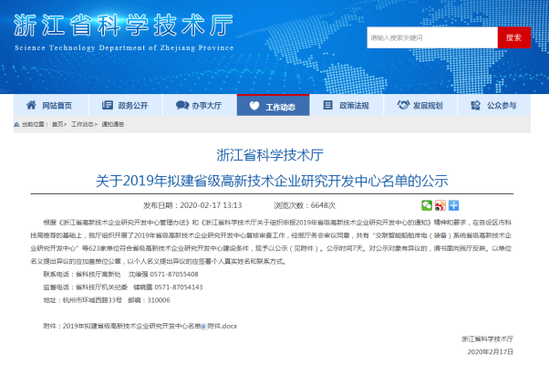Open more sharing options plus icon

point(453,205)
